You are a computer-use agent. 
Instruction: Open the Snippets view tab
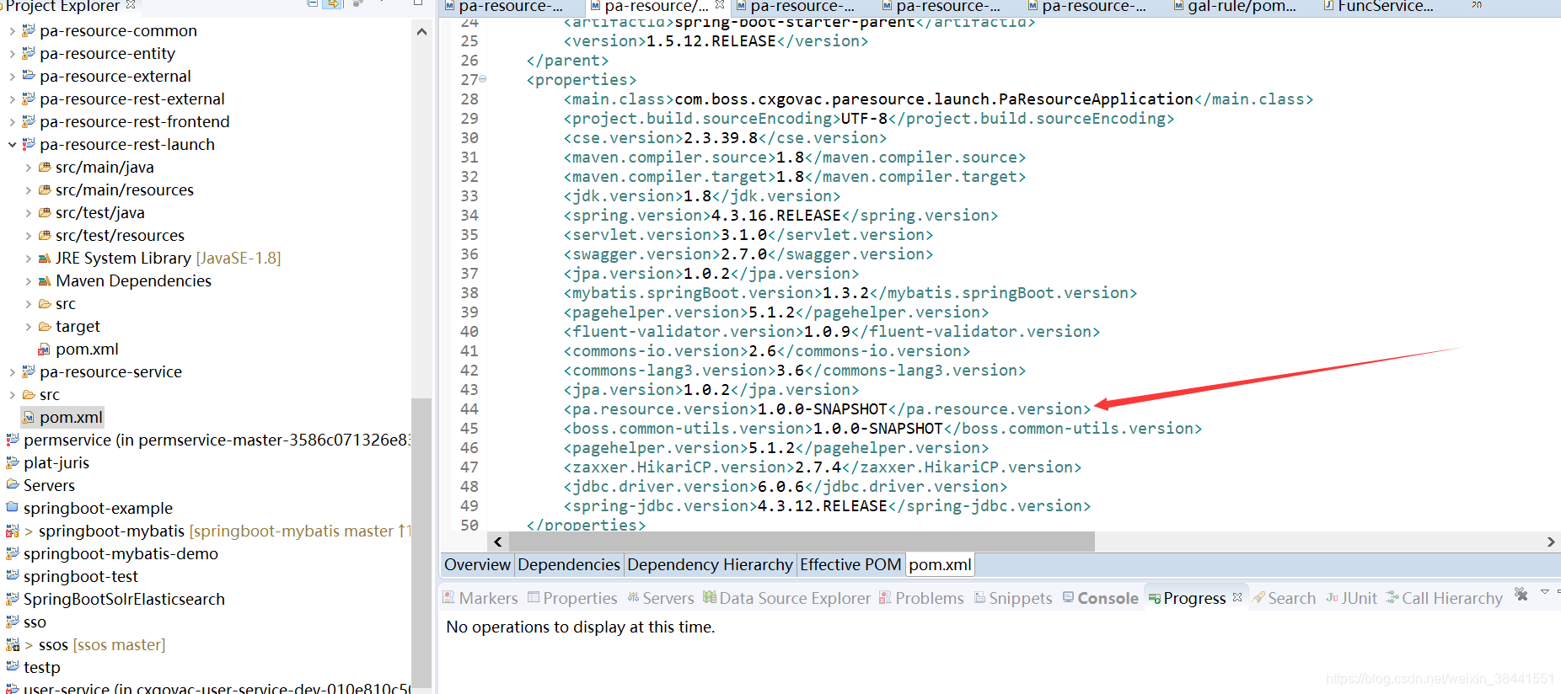(x=1013, y=598)
